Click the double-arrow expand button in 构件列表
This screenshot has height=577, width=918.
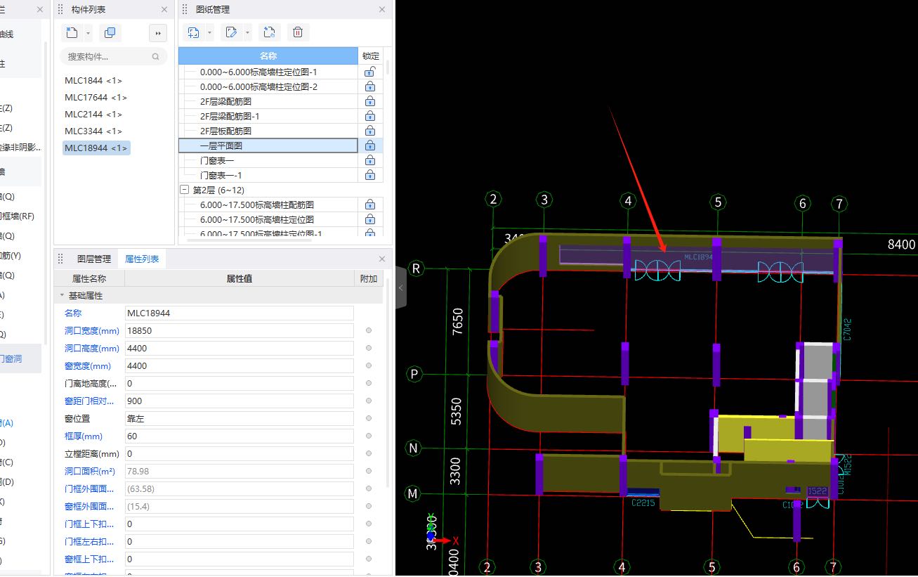point(158,32)
